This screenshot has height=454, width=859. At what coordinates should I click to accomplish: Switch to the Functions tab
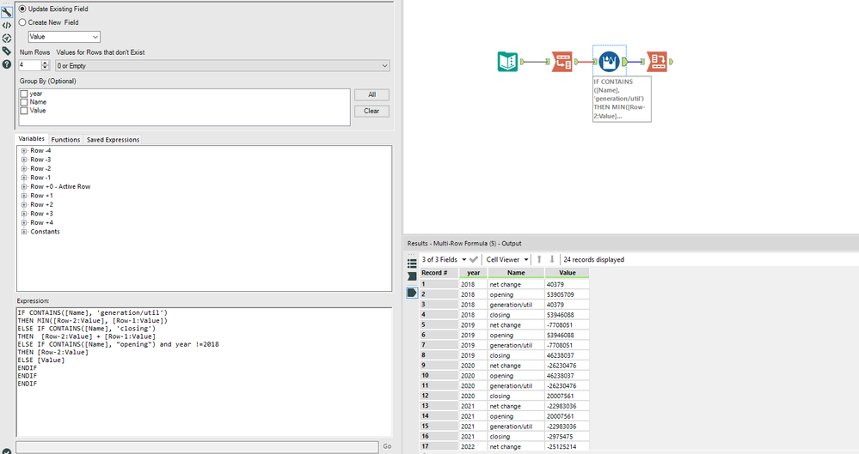coord(65,140)
